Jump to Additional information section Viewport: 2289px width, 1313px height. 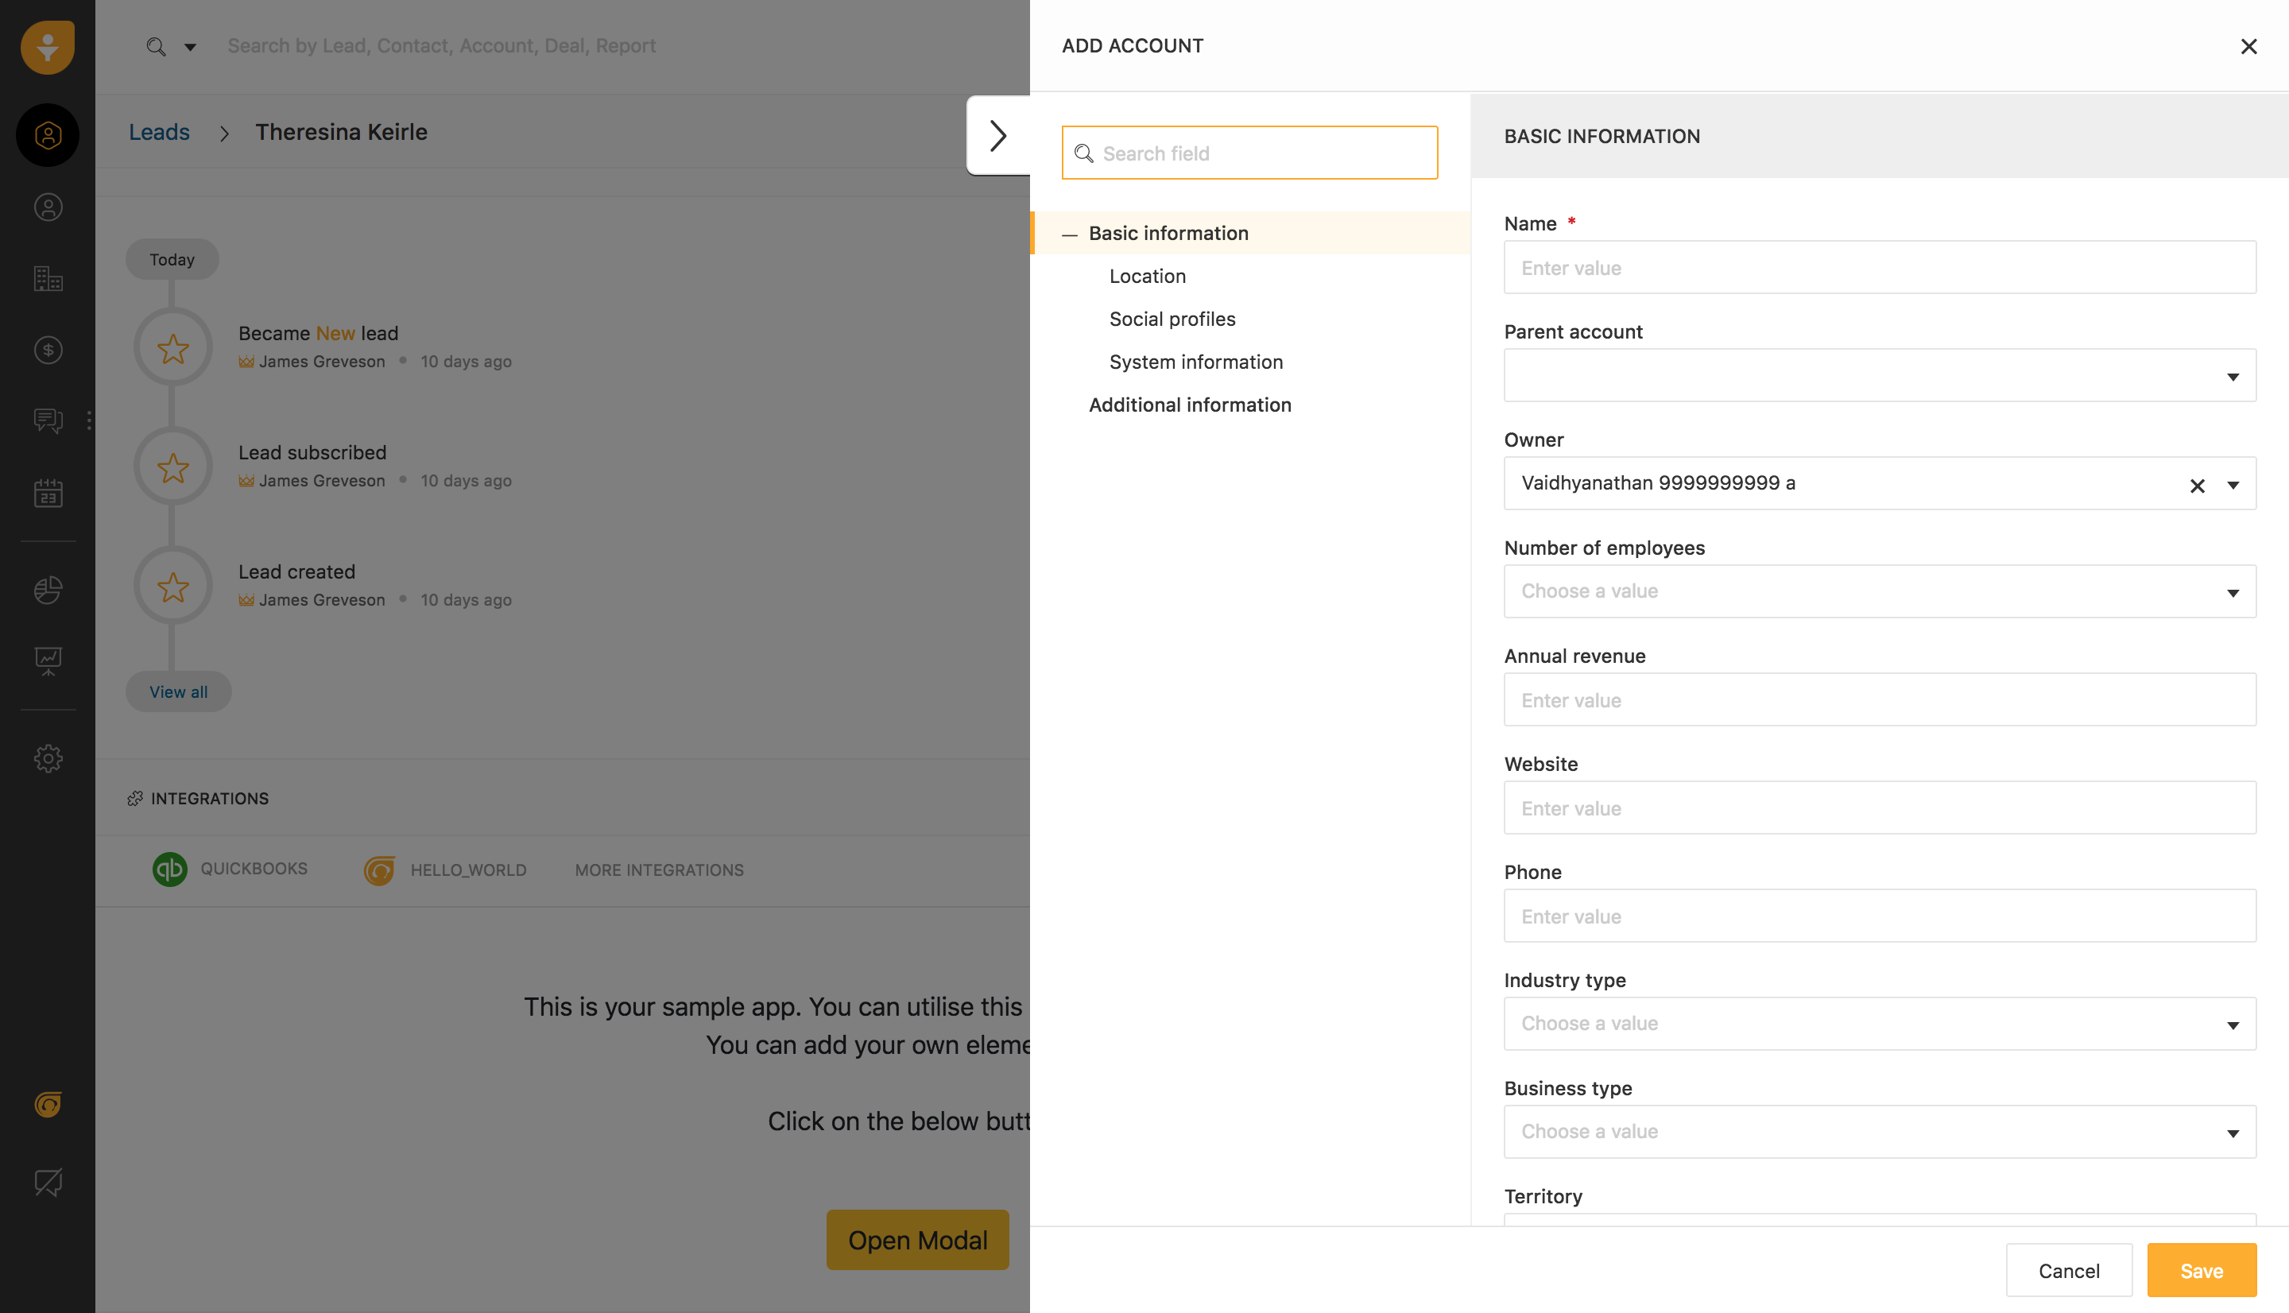[1190, 405]
